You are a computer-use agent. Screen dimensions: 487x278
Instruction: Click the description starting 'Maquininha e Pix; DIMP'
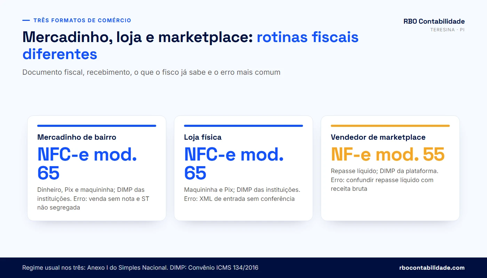[x=242, y=194]
